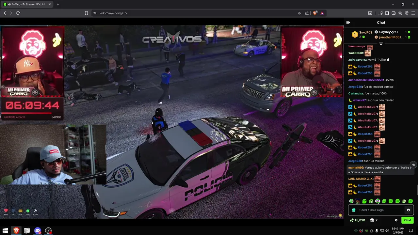The width and height of the screenshot is (418, 235).
Task: Expand the gifter leaderboard chevron under the top gifters
Action: coord(381,43)
